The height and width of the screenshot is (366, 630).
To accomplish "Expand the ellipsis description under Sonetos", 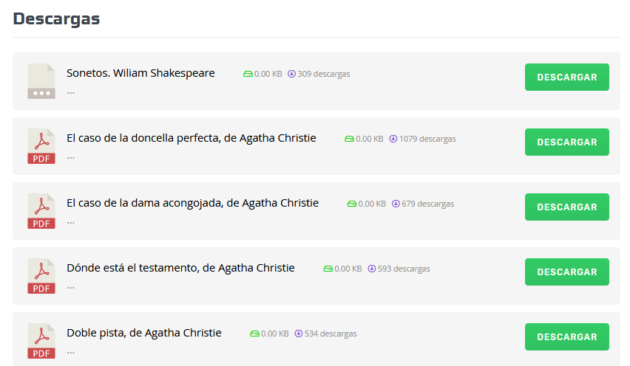I will pos(71,92).
